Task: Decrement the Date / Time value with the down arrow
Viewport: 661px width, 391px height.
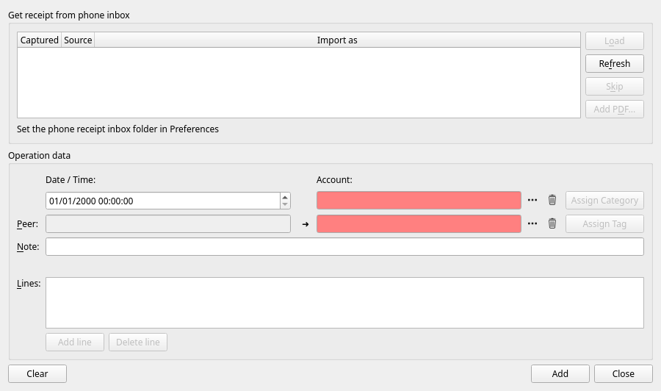Action: tap(285, 204)
